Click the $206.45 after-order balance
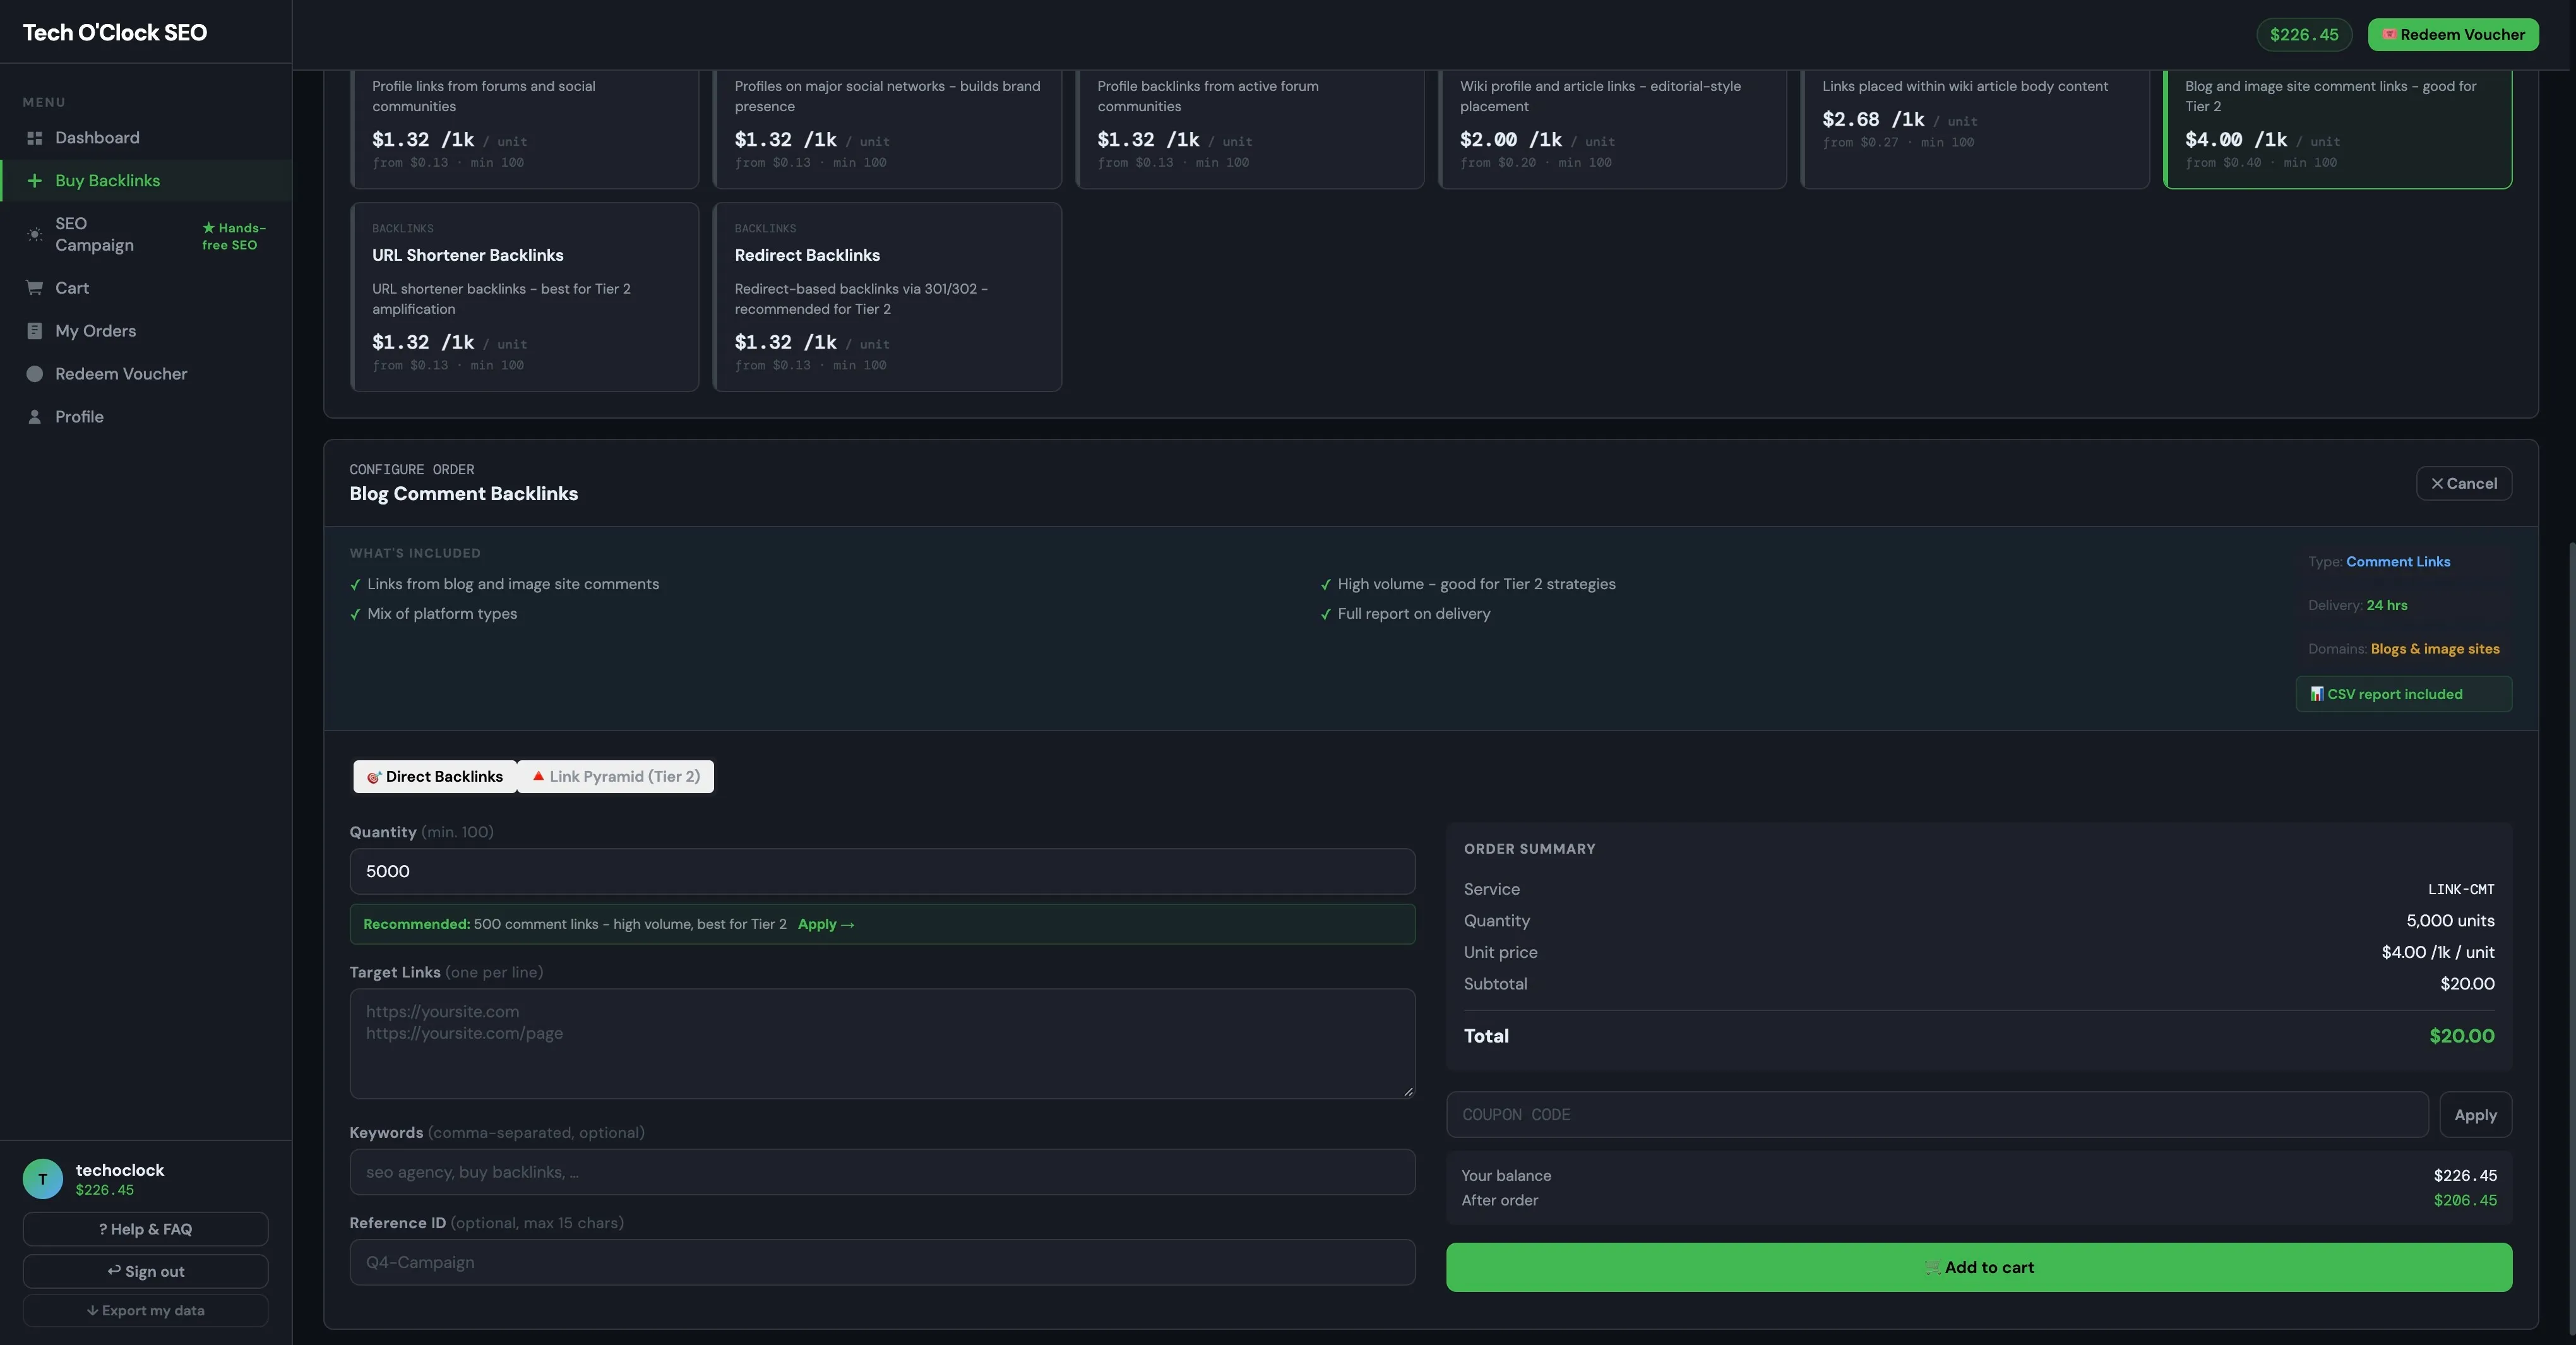 [2465, 1200]
